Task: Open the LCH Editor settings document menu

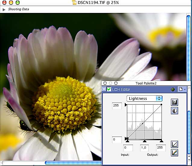Action: (x=182, y=89)
